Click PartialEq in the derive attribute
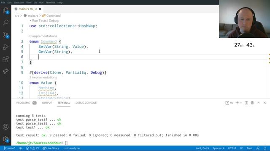 pos(76,73)
